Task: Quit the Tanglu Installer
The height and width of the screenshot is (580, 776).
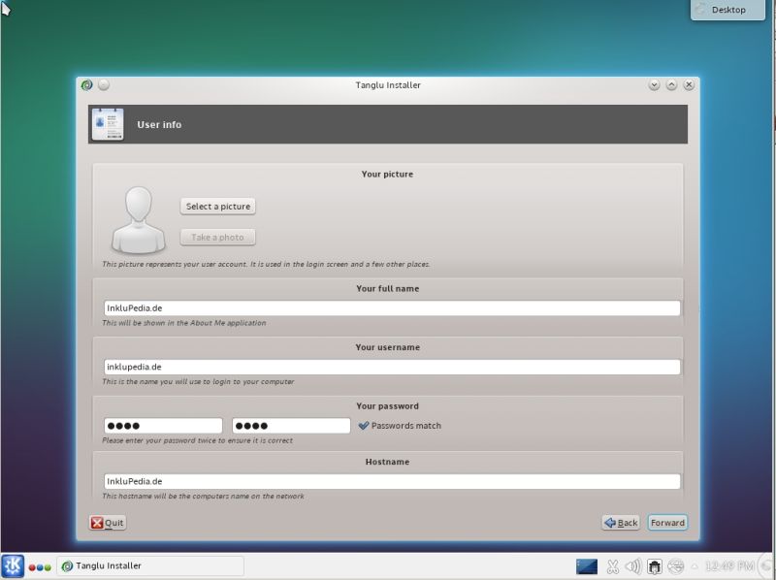Action: tap(105, 523)
